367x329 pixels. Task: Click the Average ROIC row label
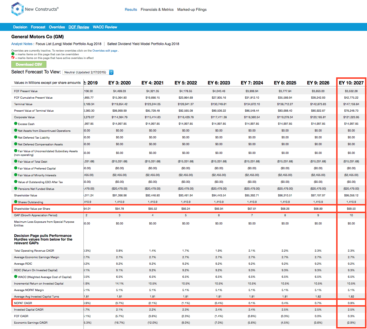pos(23,264)
